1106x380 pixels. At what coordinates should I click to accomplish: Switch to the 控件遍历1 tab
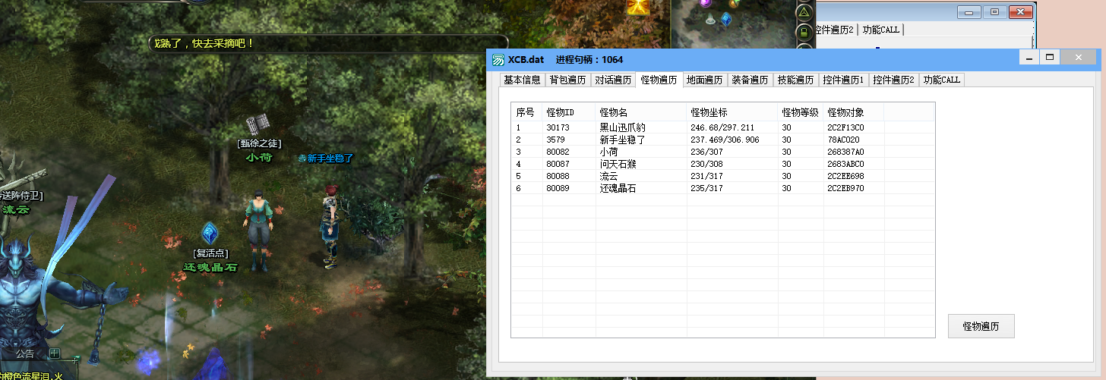[843, 80]
